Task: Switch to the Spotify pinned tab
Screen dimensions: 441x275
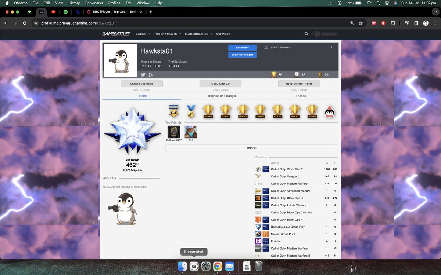Action: click(65, 12)
